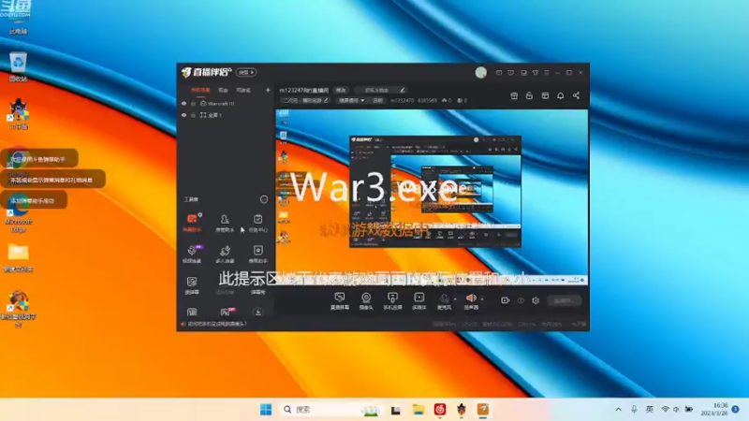This screenshot has height=421, width=749.
Task: Add a desktop screen capture source
Action: 340,301
